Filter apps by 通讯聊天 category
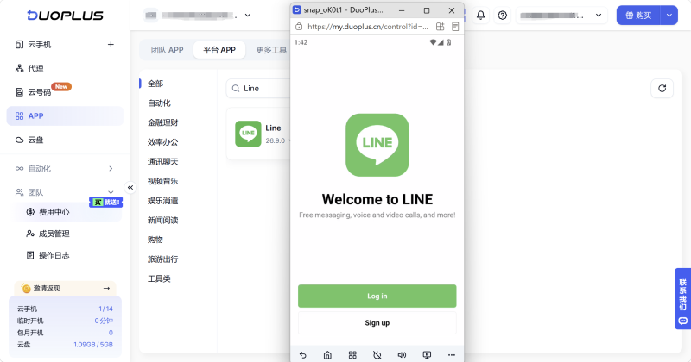The image size is (691, 362). 162,162
